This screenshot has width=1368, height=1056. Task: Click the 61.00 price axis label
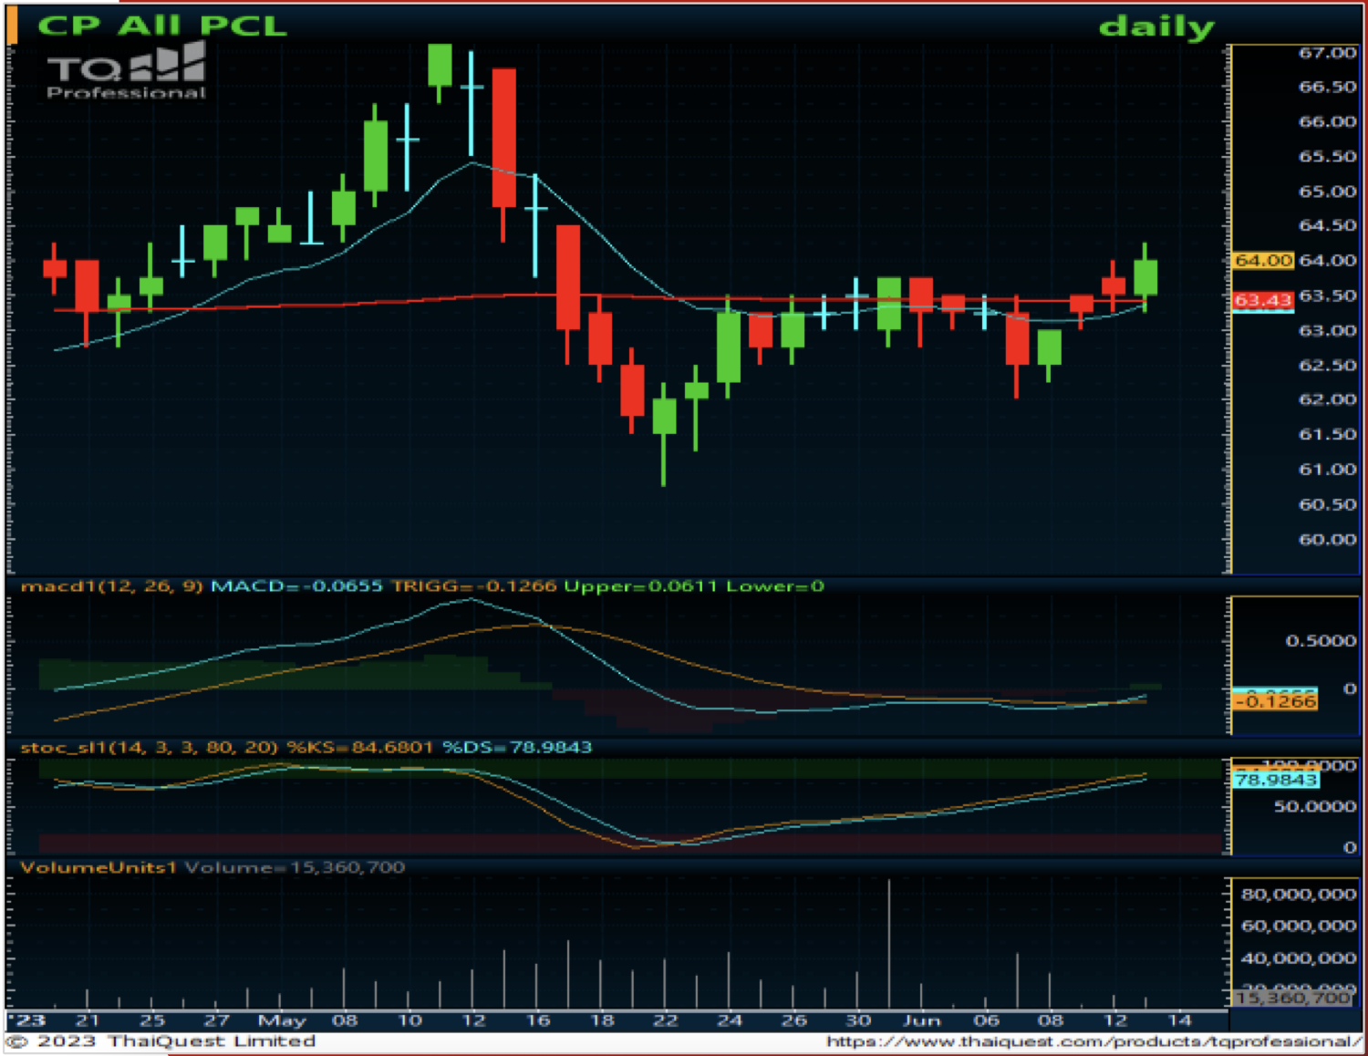point(1327,470)
